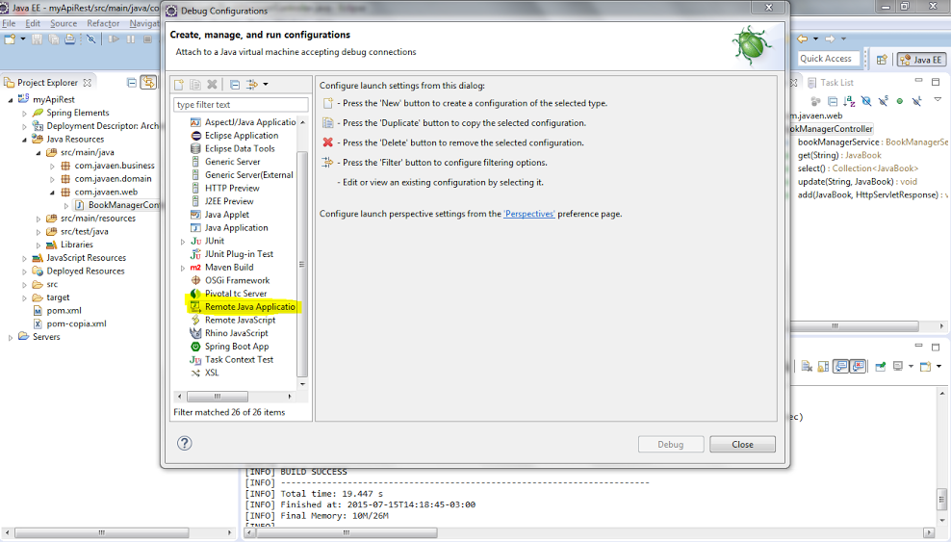Select Generic Server configuration type
Screen dimensions: 951x542
click(225, 162)
